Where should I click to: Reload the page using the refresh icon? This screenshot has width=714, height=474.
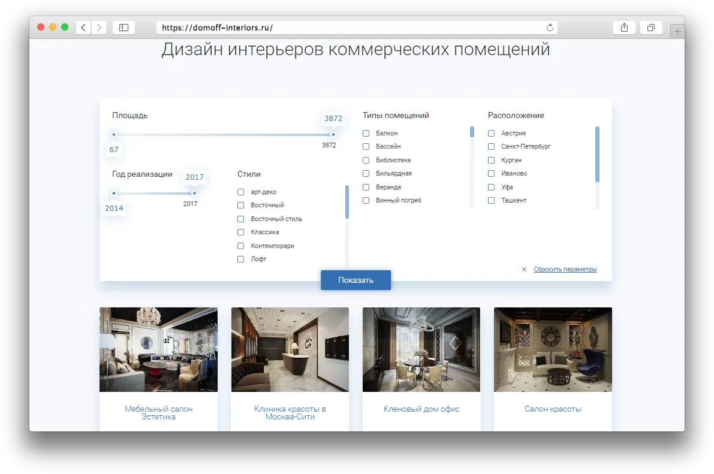pos(549,28)
